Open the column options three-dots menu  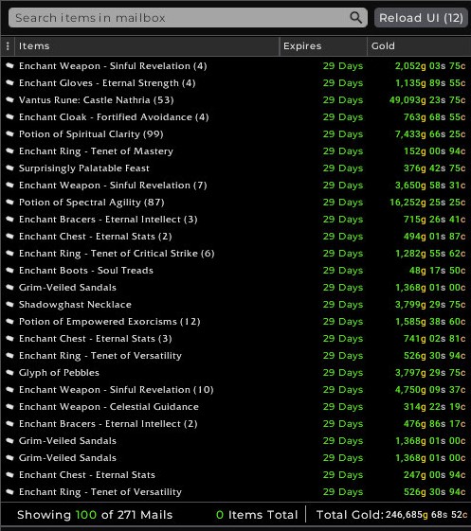coord(8,46)
